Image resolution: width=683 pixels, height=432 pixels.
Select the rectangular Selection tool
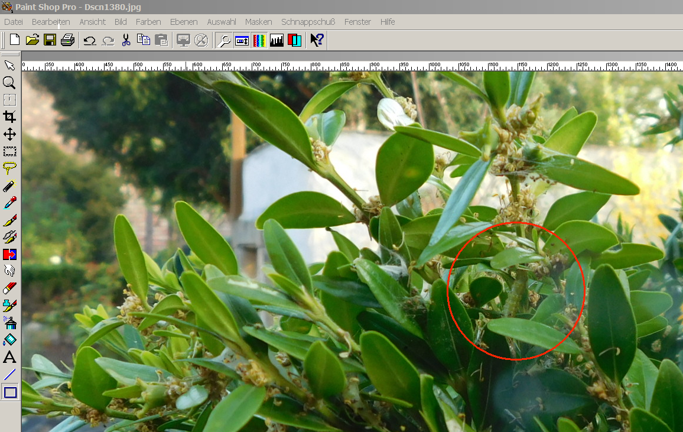point(9,151)
